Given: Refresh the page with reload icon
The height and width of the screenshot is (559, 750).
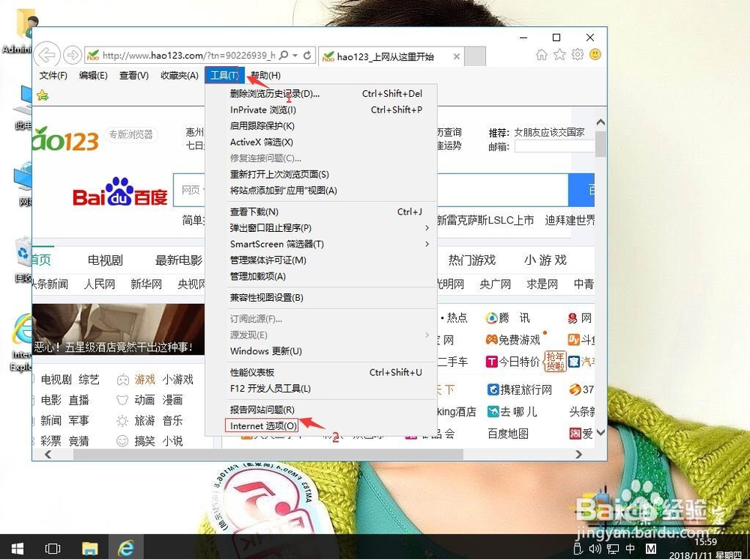Looking at the screenshot, I should click(x=307, y=56).
